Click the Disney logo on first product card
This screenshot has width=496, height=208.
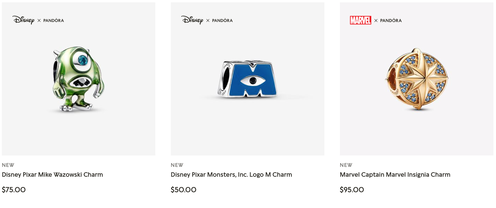(23, 20)
